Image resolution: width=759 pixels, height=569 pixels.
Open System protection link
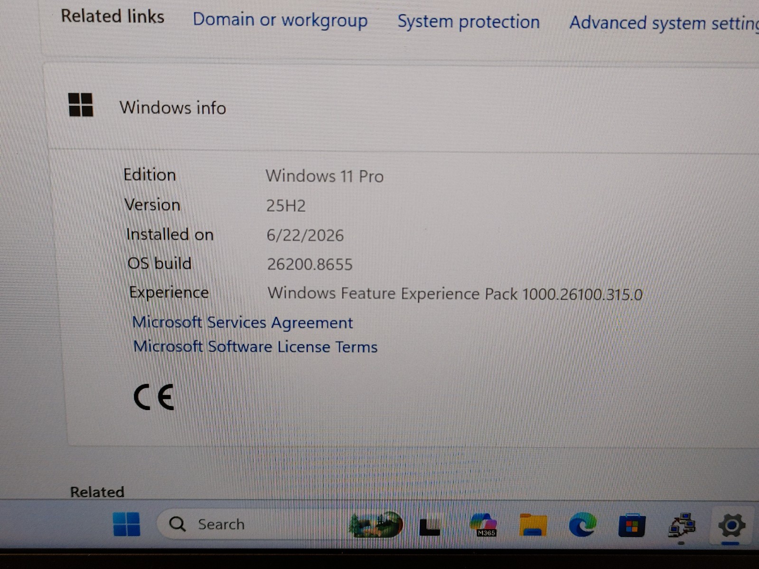[x=469, y=22]
